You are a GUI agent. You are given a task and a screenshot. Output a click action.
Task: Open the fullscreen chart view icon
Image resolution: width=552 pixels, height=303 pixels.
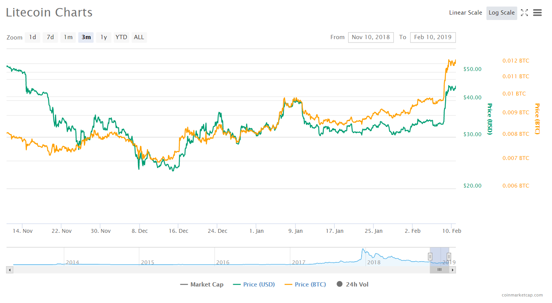tap(524, 13)
